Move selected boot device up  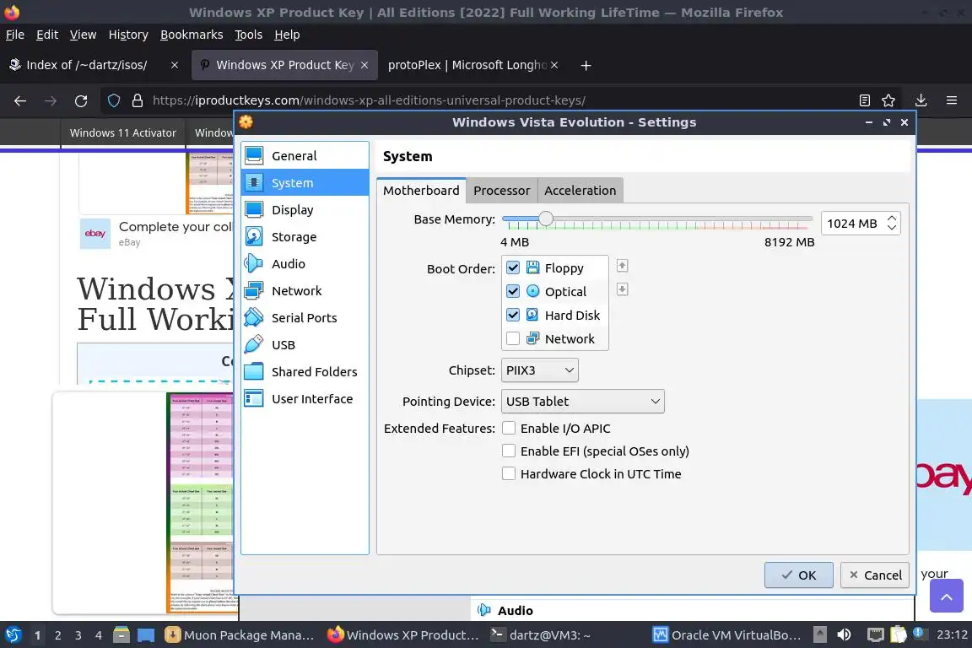point(623,266)
